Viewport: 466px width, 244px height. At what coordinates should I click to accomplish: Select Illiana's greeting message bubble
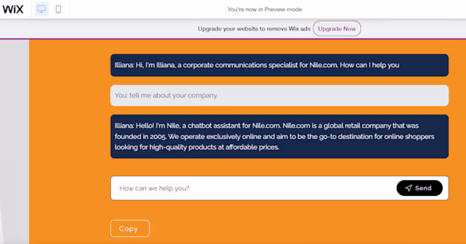[280, 65]
